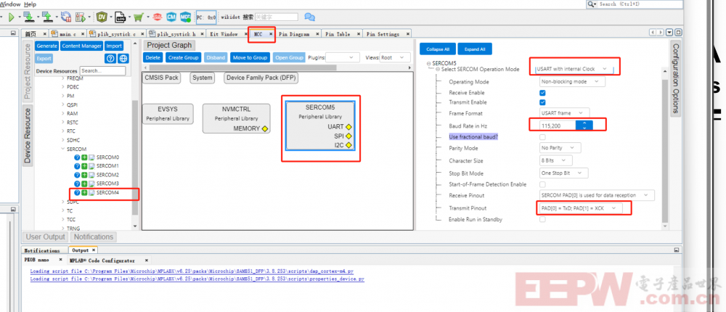Open the LOG file toolbar icon

(121, 17)
